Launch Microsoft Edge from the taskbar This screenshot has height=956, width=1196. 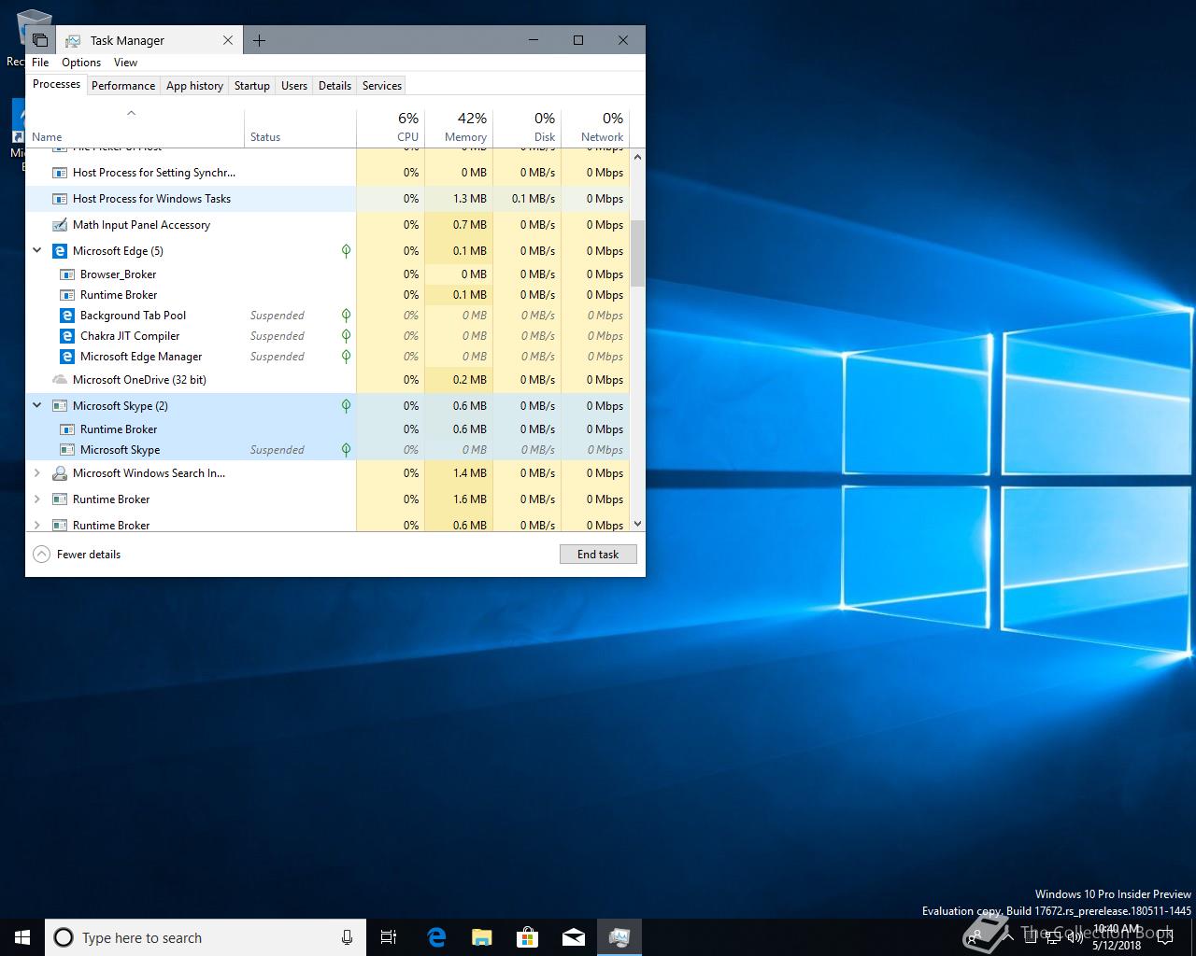pyautogui.click(x=436, y=937)
